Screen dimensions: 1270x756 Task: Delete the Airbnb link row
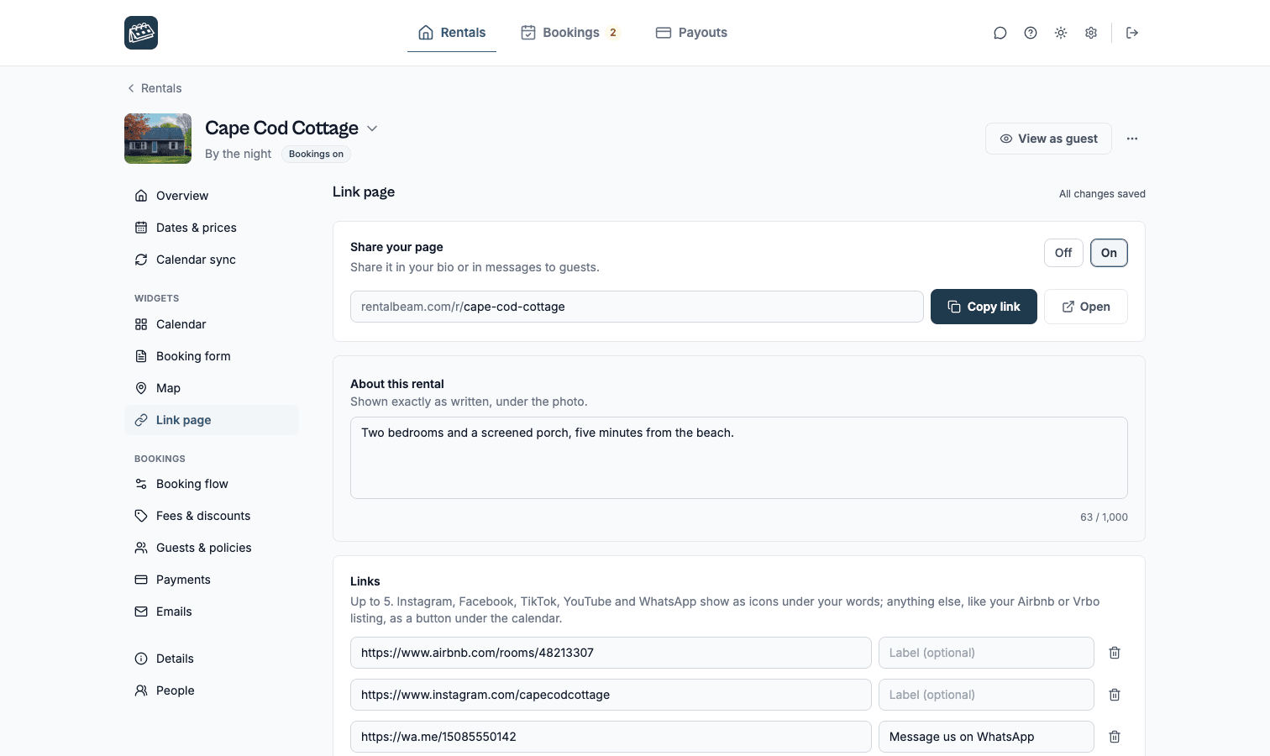click(x=1115, y=653)
